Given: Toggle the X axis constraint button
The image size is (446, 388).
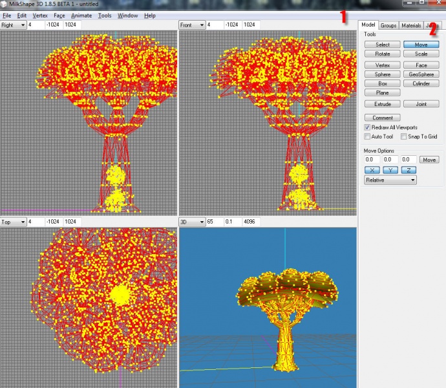Looking at the screenshot, I should click(372, 170).
